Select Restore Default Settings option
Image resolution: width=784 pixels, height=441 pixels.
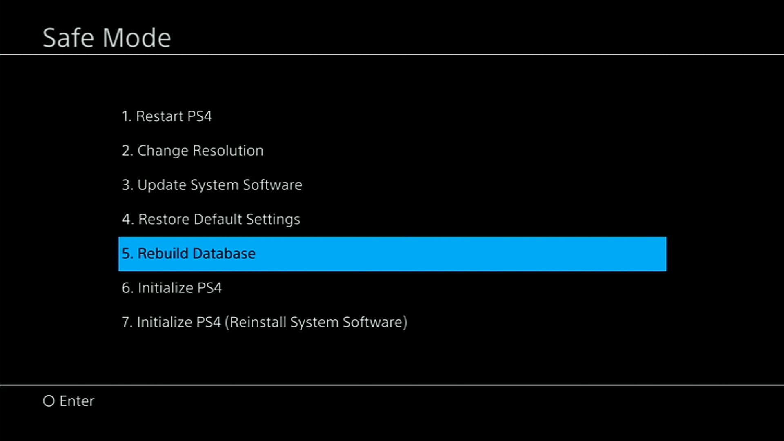[211, 219]
